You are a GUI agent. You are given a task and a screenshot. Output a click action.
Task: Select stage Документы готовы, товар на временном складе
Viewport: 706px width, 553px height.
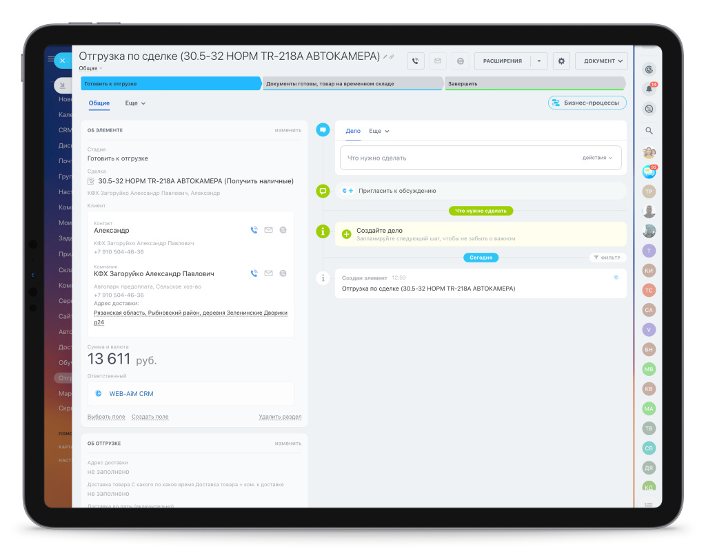click(352, 83)
